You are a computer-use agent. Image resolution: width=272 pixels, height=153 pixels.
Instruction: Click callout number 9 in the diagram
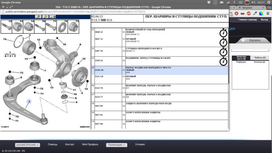click(76, 102)
